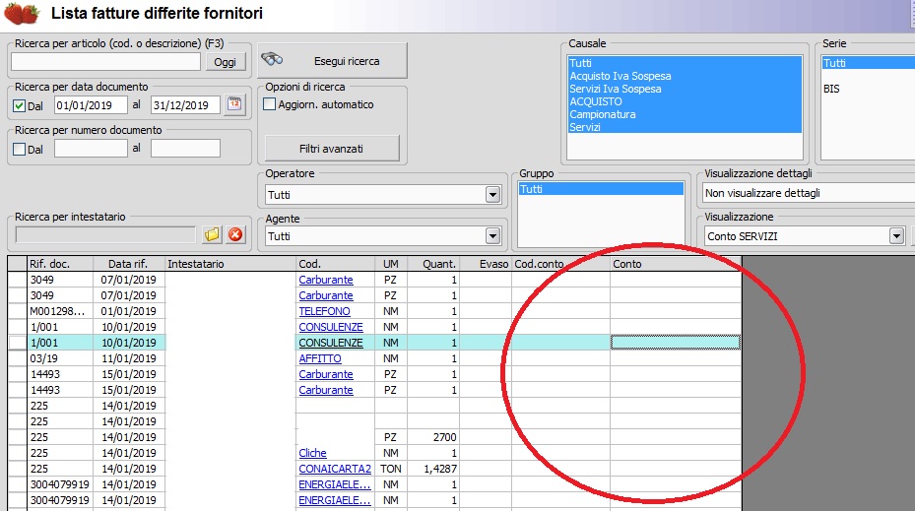
Task: Select Tutti in Causale list
Action: [685, 63]
